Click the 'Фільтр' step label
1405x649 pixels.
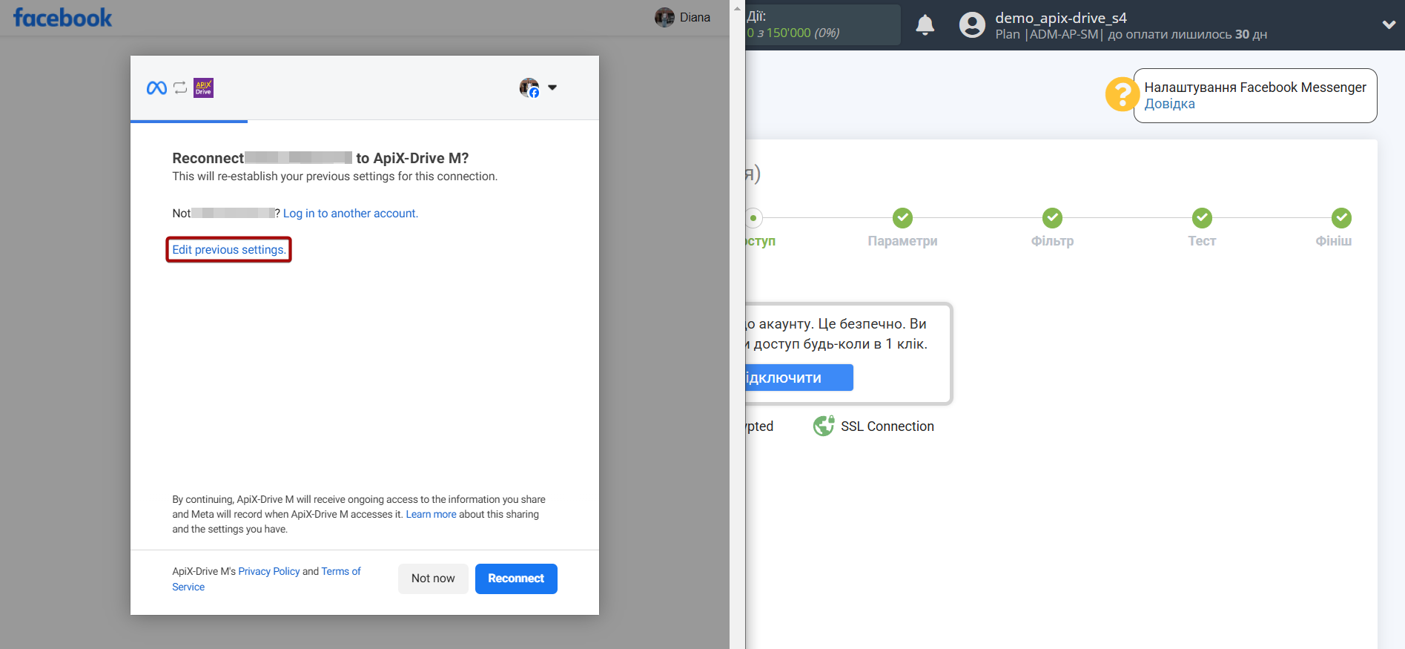[1052, 241]
